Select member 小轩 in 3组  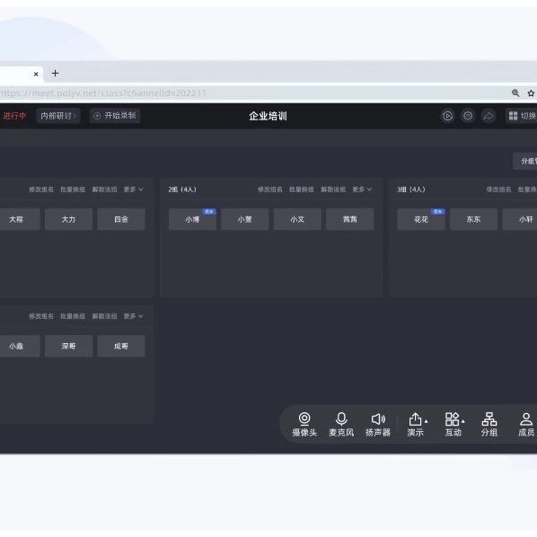point(520,219)
